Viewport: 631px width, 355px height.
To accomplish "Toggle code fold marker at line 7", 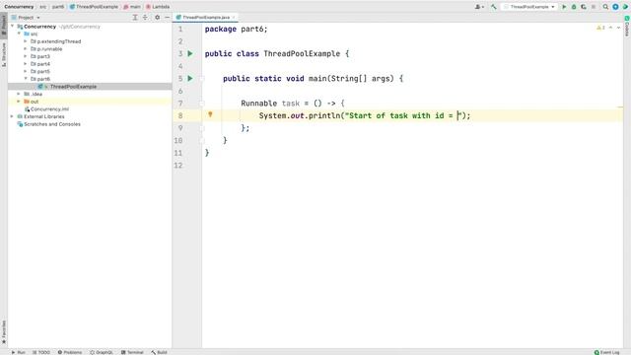I will (x=202, y=104).
